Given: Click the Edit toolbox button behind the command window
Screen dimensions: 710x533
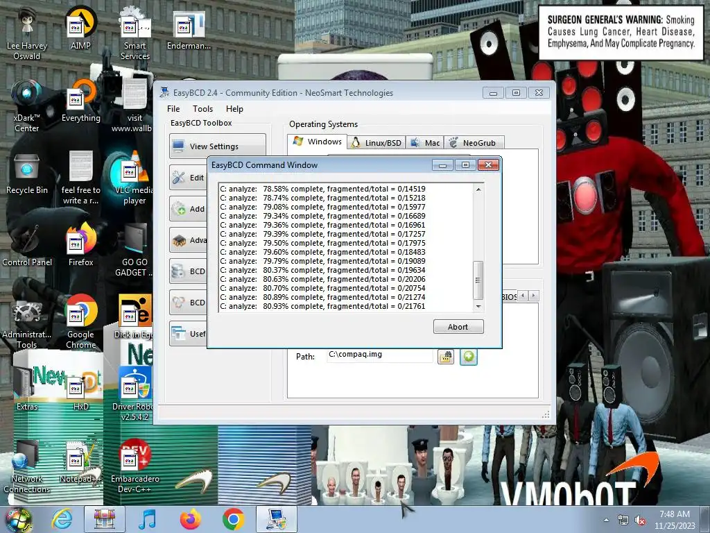Looking at the screenshot, I should pyautogui.click(x=189, y=177).
